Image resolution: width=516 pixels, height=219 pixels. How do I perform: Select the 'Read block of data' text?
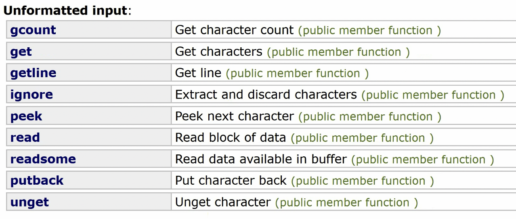230,138
